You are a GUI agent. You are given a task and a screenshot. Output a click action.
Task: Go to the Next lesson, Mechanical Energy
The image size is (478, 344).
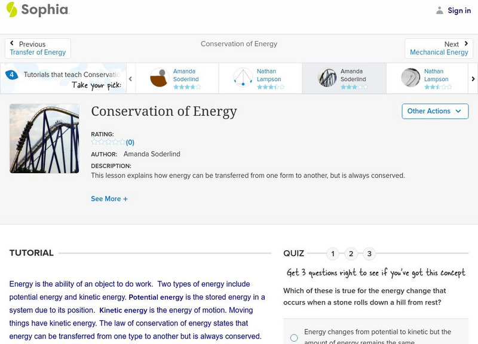(439, 48)
